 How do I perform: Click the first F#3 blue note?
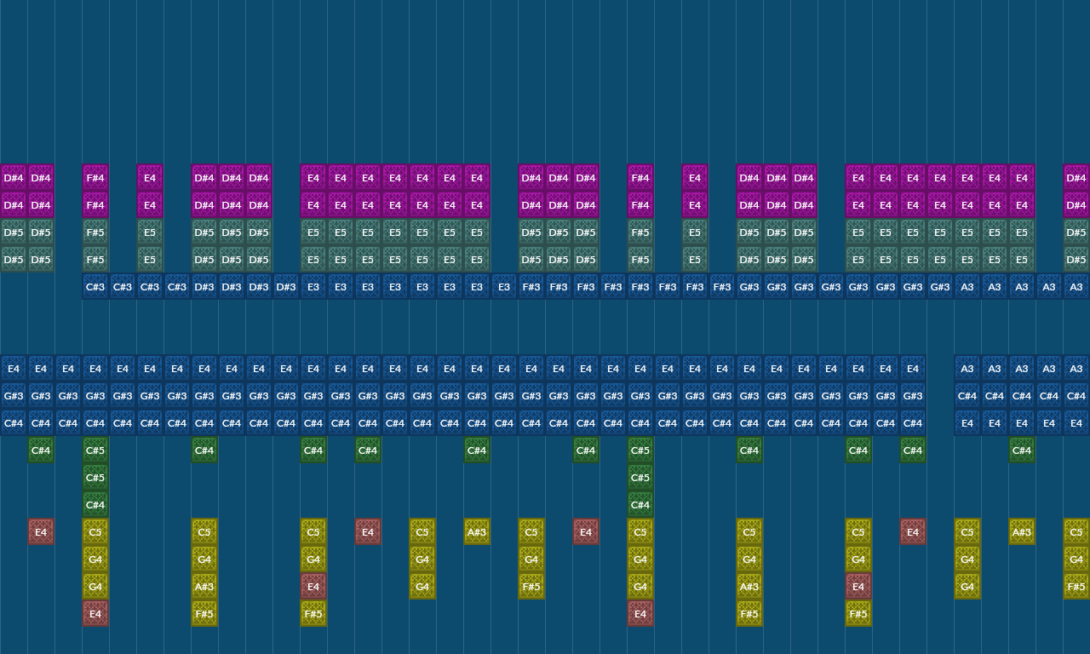[x=531, y=287]
